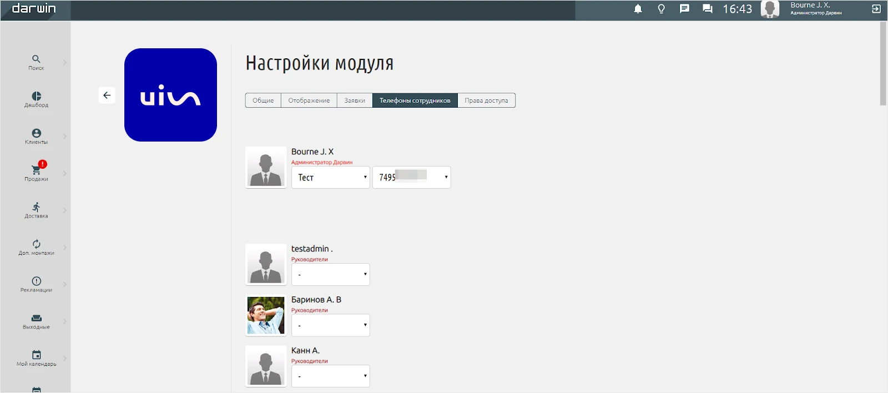Click the user avatar in top bar
Viewport: 888px width, 393px height.
pos(770,9)
